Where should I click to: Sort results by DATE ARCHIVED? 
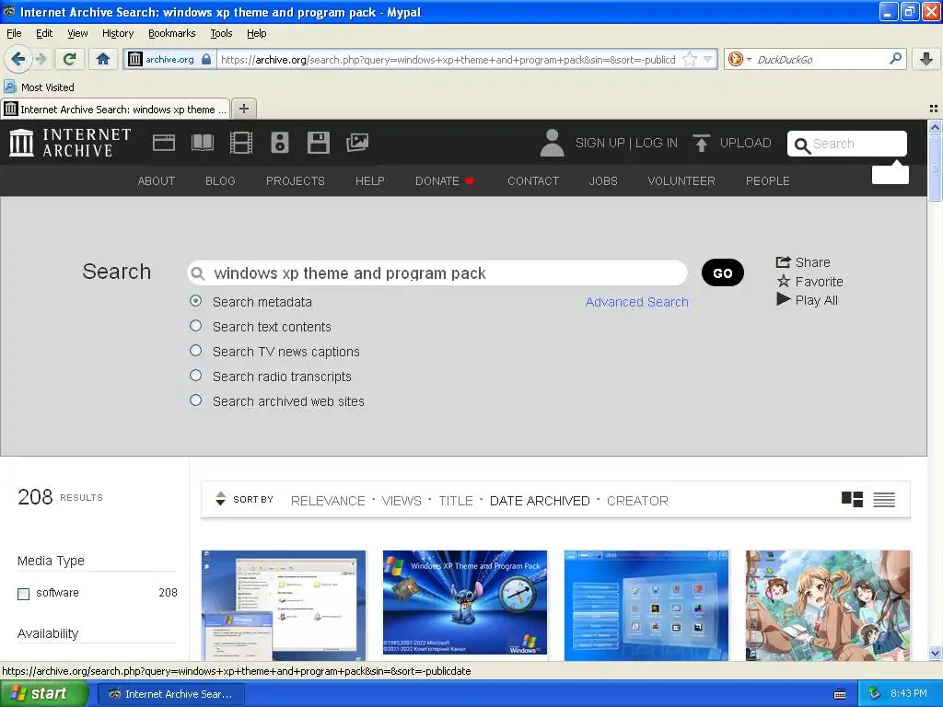point(540,501)
